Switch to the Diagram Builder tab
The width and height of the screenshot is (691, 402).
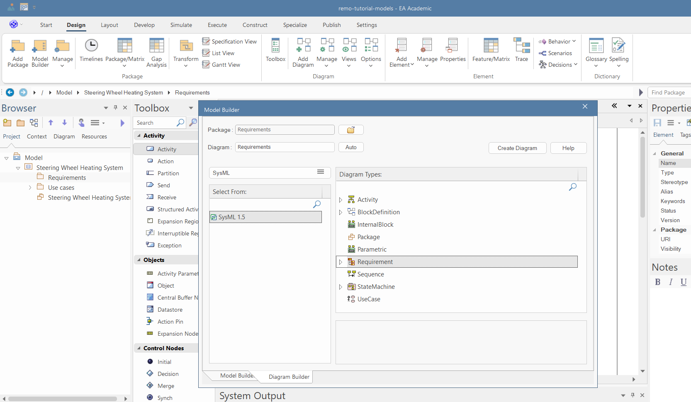(x=289, y=377)
